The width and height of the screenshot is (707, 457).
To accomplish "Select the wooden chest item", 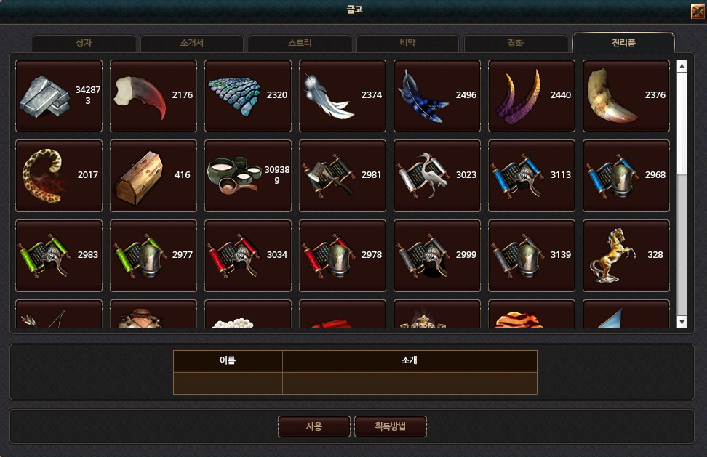I will [x=153, y=176].
